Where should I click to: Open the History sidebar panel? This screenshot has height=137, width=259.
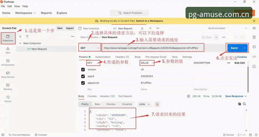click(x=8, y=99)
